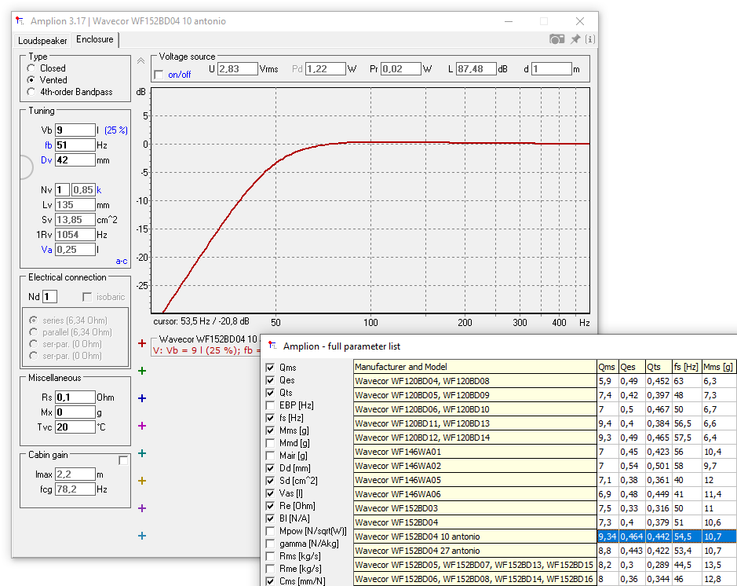Click the Dv vent diameter input field
737x586 pixels.
(75, 160)
